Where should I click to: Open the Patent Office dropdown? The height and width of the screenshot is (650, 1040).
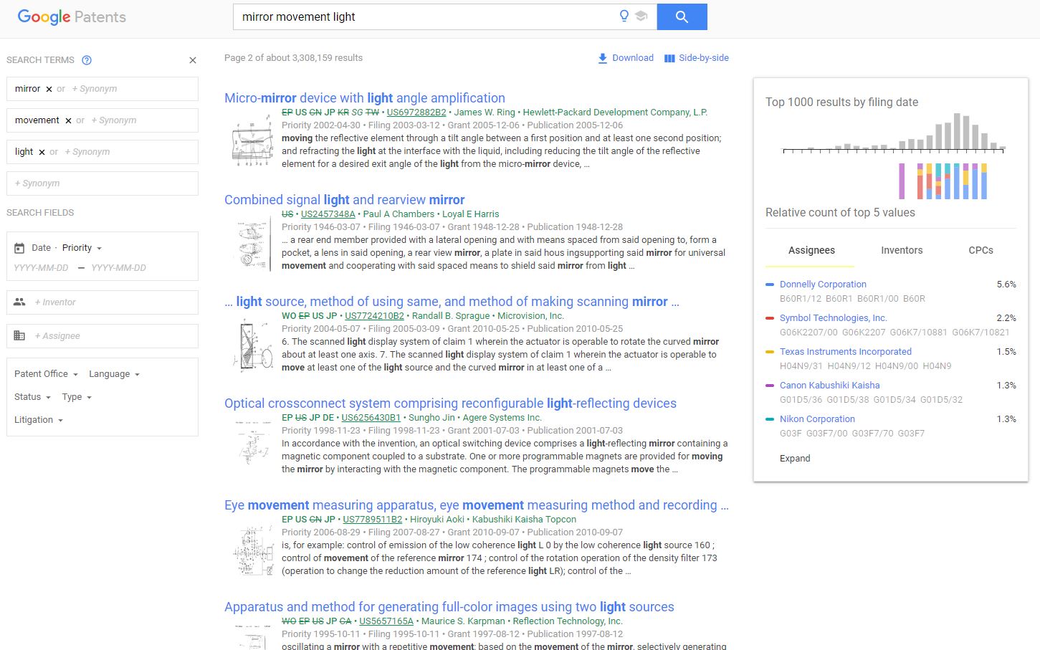click(x=46, y=374)
